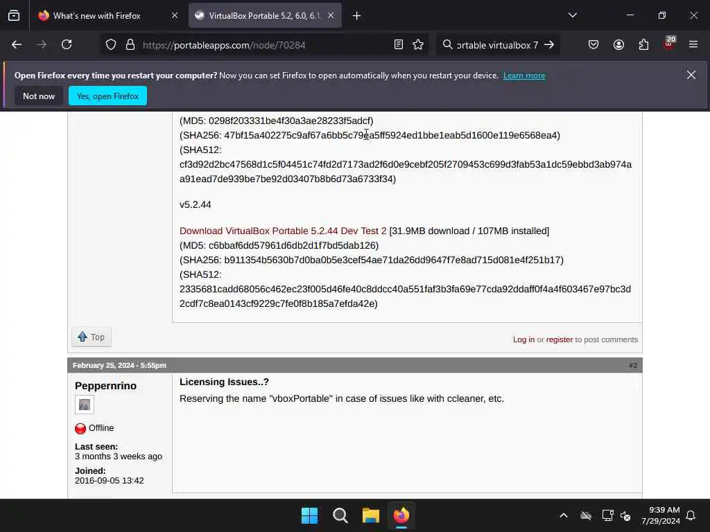Close the VirtualBox Portable tab
This screenshot has height=532, width=710.
pos(331,15)
